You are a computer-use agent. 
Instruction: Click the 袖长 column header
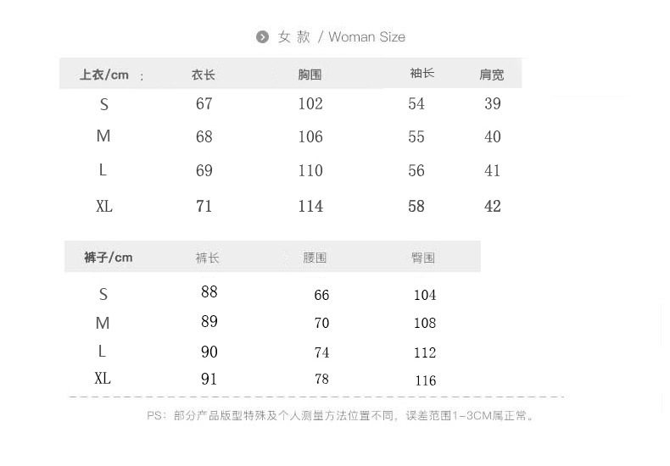click(422, 74)
